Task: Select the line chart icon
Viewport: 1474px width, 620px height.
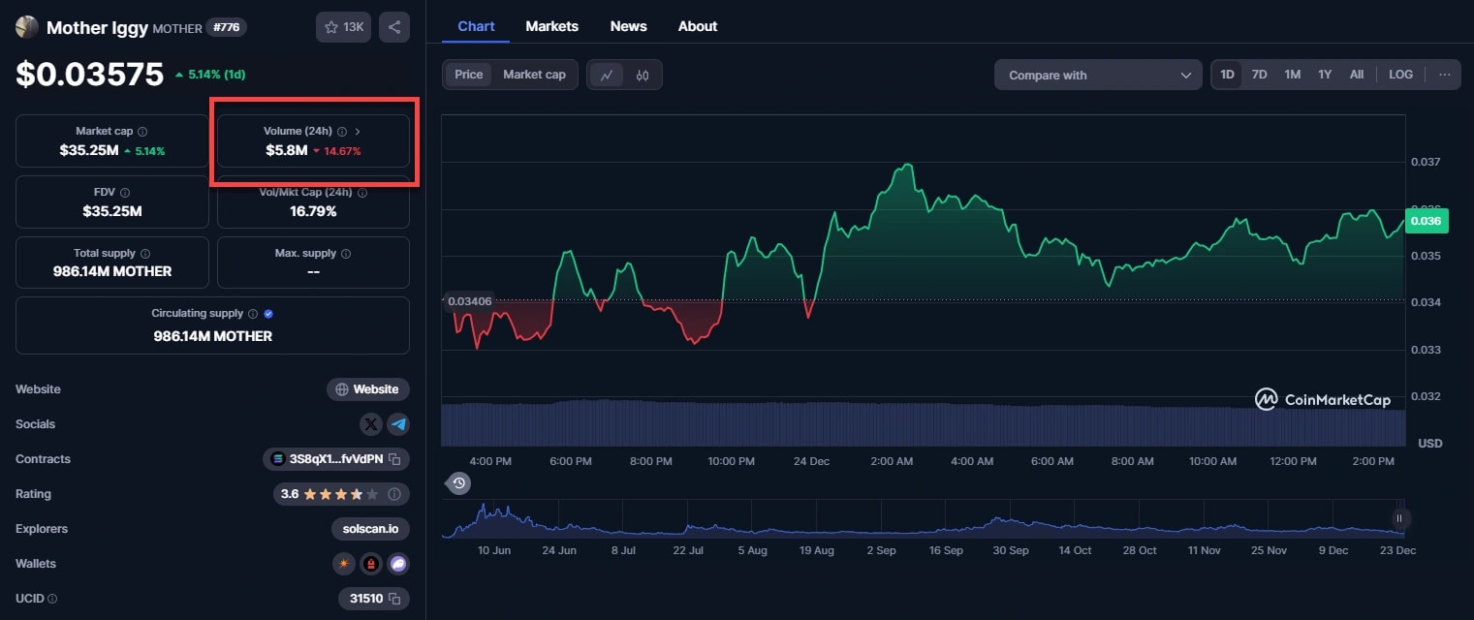Action: coord(607,75)
